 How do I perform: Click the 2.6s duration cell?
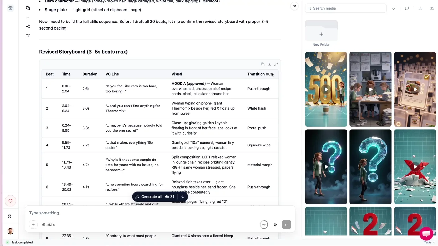pos(86,89)
